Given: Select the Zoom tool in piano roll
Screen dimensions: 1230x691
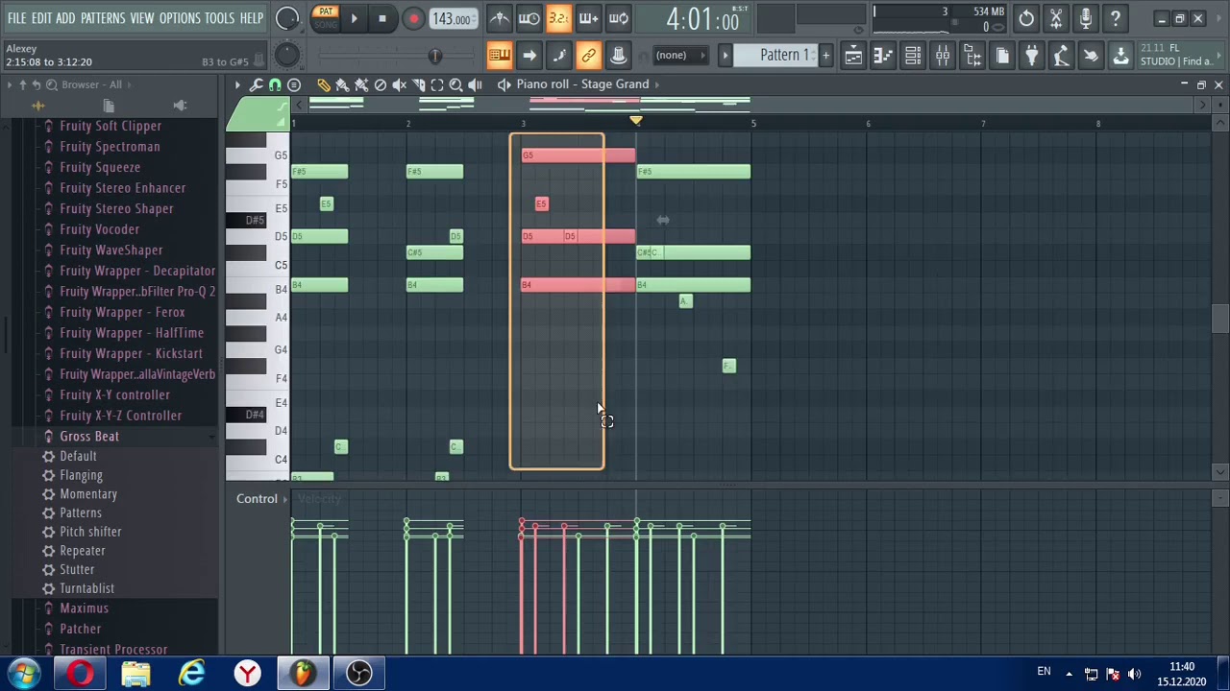Looking at the screenshot, I should (x=455, y=84).
